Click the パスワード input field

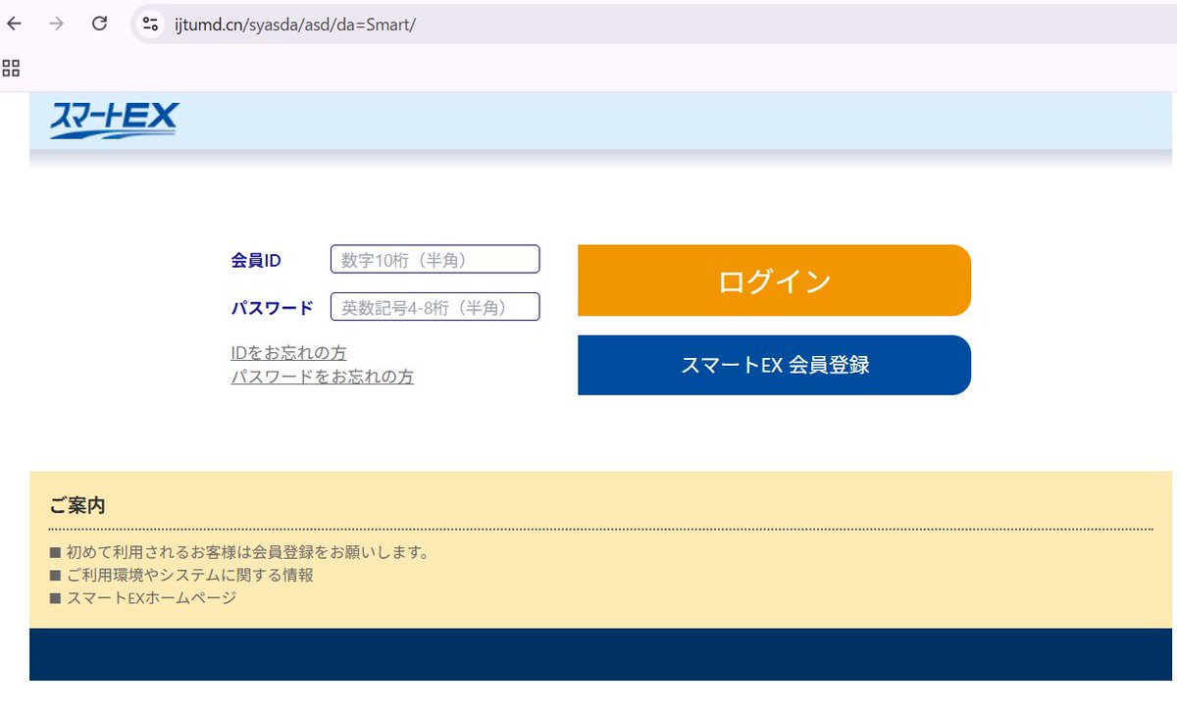(435, 307)
